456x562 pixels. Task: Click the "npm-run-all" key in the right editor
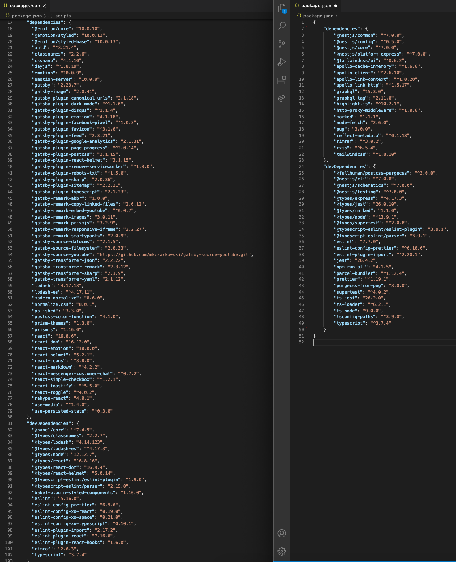click(351, 267)
